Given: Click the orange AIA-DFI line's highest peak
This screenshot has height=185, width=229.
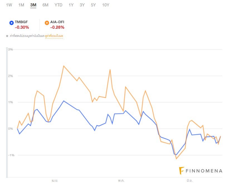Looking at the screenshot, I should [x=64, y=66].
